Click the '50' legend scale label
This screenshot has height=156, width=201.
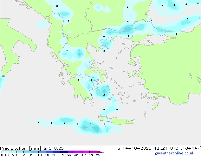[98, 155]
